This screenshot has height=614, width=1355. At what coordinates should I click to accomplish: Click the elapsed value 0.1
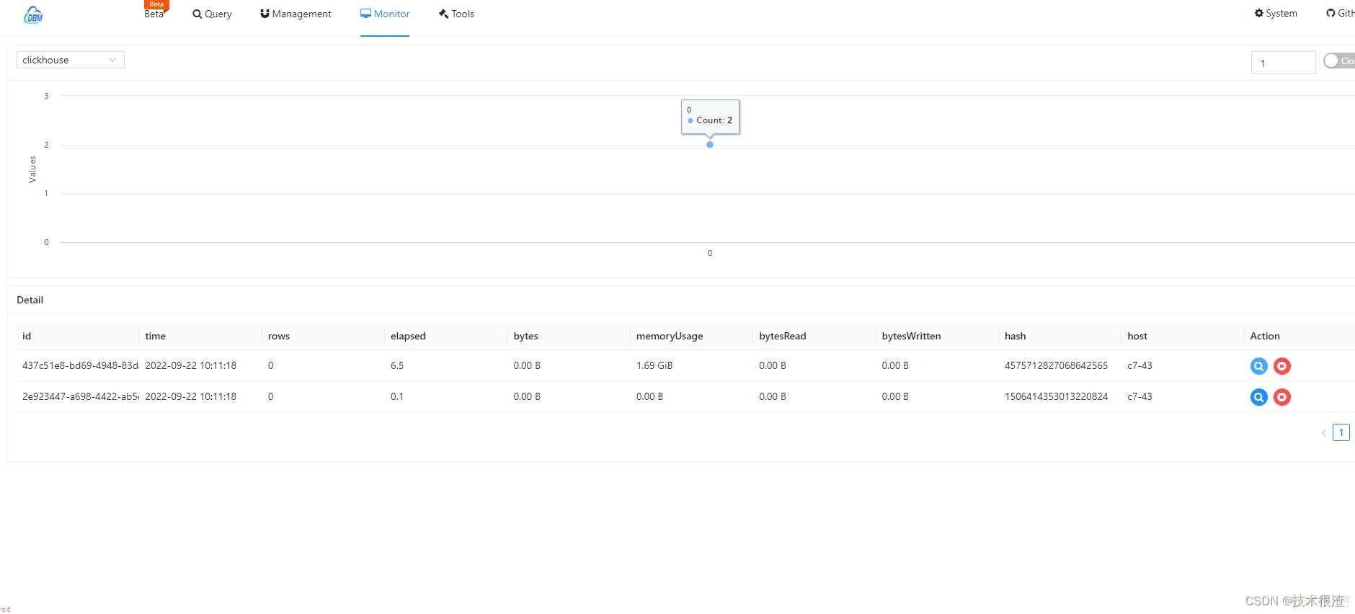tap(397, 396)
